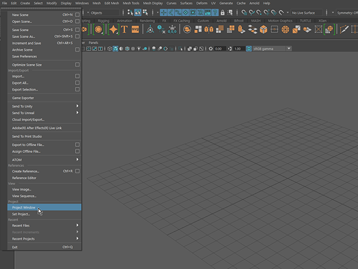
Task: Select Increment and Save menu entry
Action: pyautogui.click(x=44, y=43)
